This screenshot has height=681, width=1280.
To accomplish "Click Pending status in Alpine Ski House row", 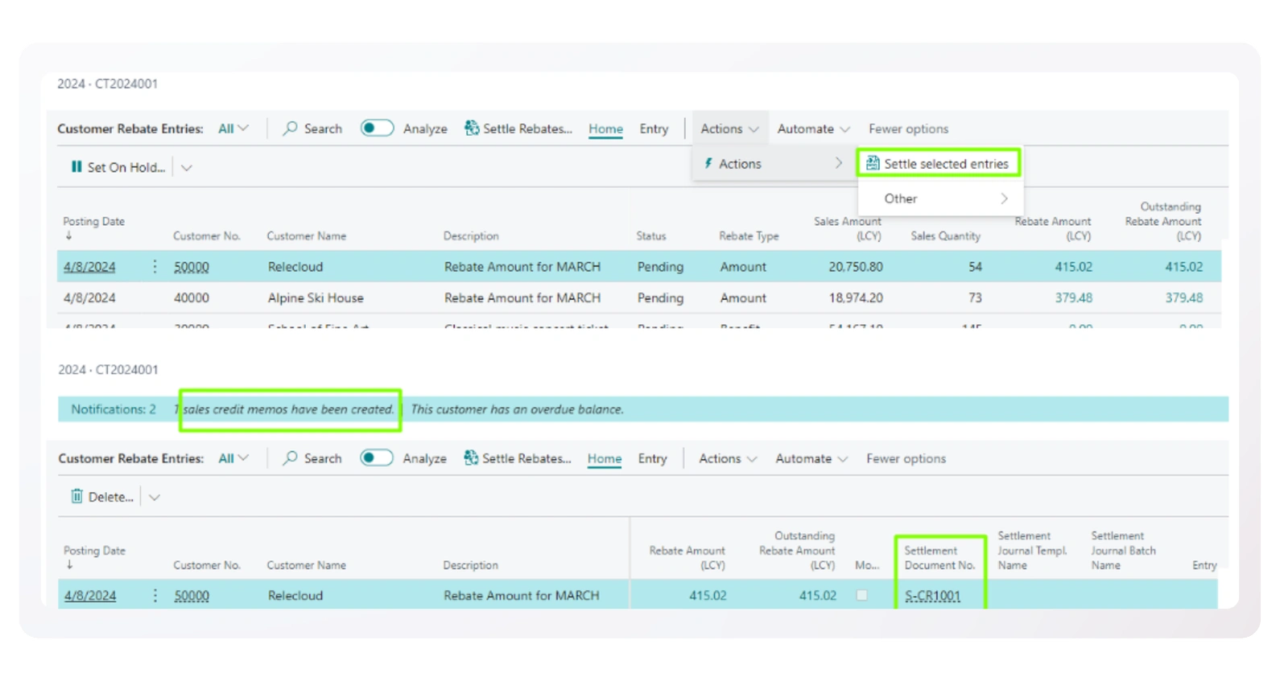I will click(x=660, y=297).
